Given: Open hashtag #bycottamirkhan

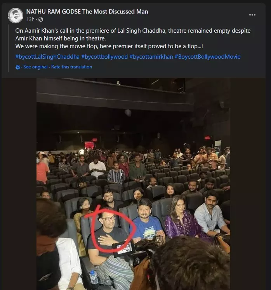Looking at the screenshot, I should (x=151, y=57).
